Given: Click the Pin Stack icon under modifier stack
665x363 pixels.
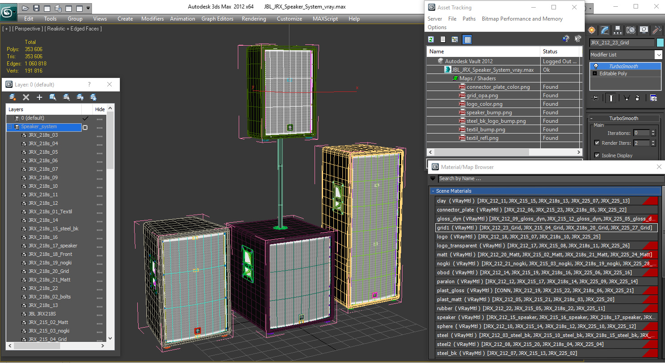Looking at the screenshot, I should (595, 98).
